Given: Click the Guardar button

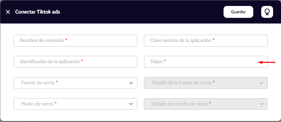Looking at the screenshot, I should [238, 12].
